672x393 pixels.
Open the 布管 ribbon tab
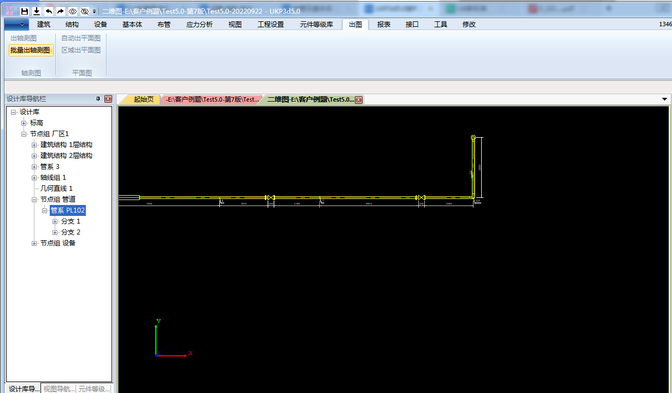coord(164,24)
